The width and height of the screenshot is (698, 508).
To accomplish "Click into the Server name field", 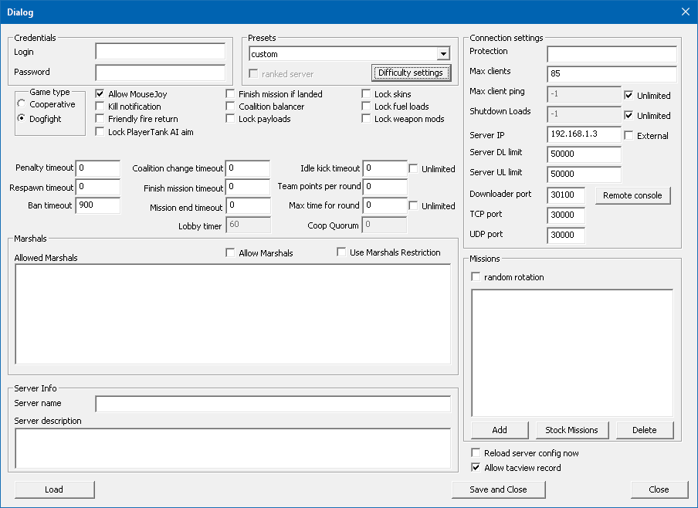I will [x=273, y=404].
